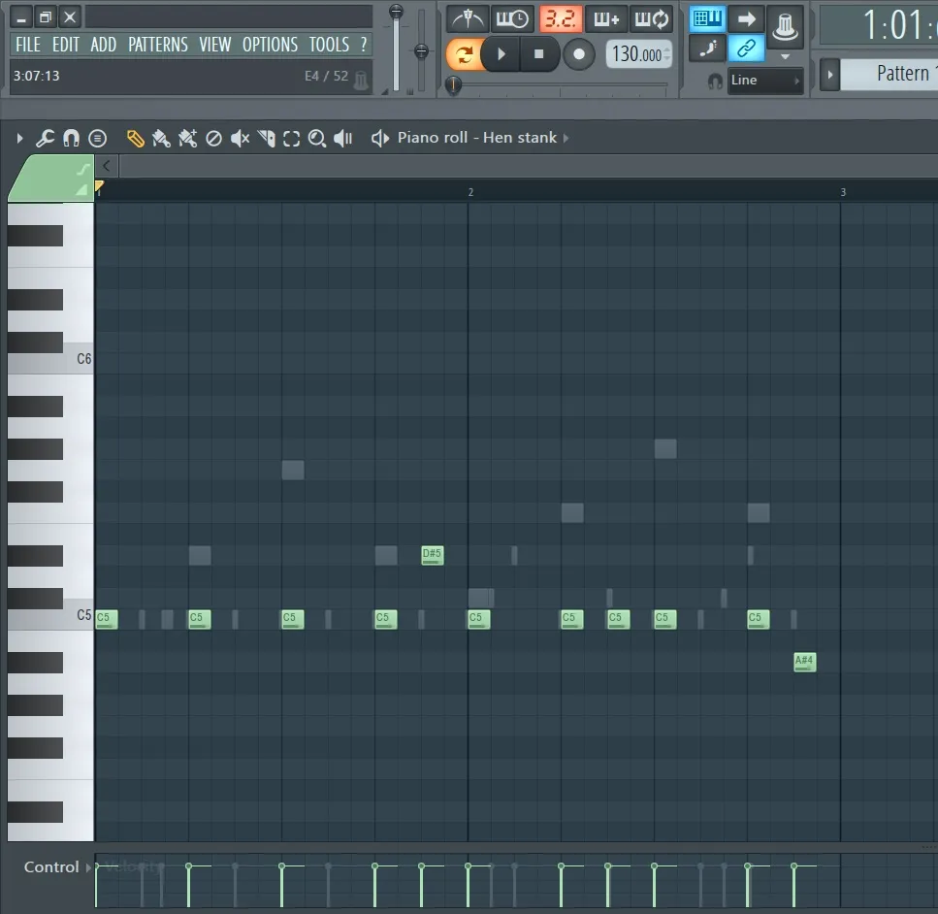The height and width of the screenshot is (914, 938).
Task: Open piano roll options menu arrow
Action: point(19,139)
